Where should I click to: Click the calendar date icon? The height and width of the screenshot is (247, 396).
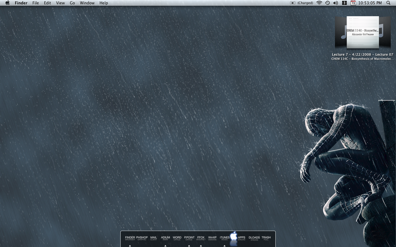[353, 3]
